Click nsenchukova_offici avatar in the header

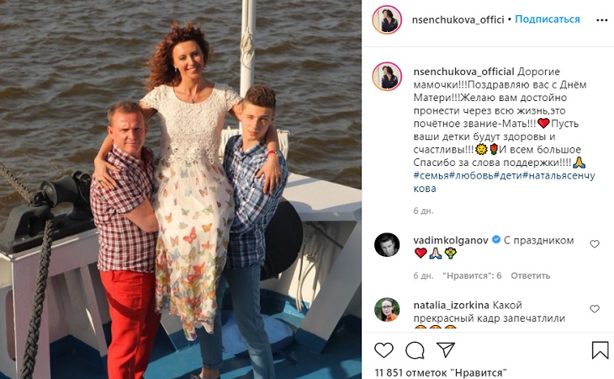tap(387, 20)
